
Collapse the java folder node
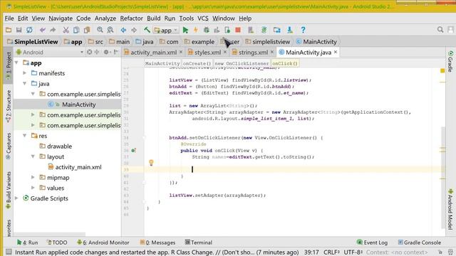click(25, 84)
